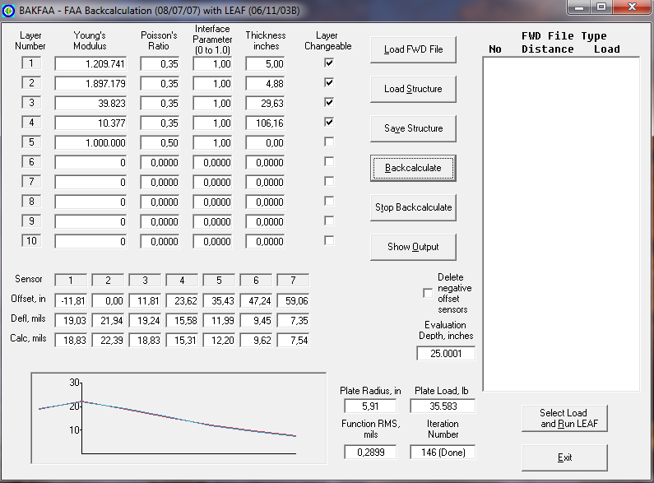654x483 pixels.
Task: Enable Layer Changeable for layer 5
Action: [x=329, y=142]
